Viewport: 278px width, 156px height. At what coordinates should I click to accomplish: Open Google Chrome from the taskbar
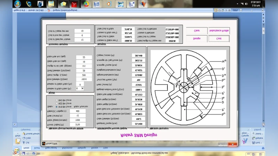[x=86, y=4]
